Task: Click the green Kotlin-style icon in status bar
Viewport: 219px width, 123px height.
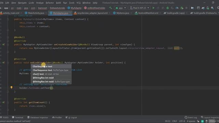Action: tap(202, 121)
